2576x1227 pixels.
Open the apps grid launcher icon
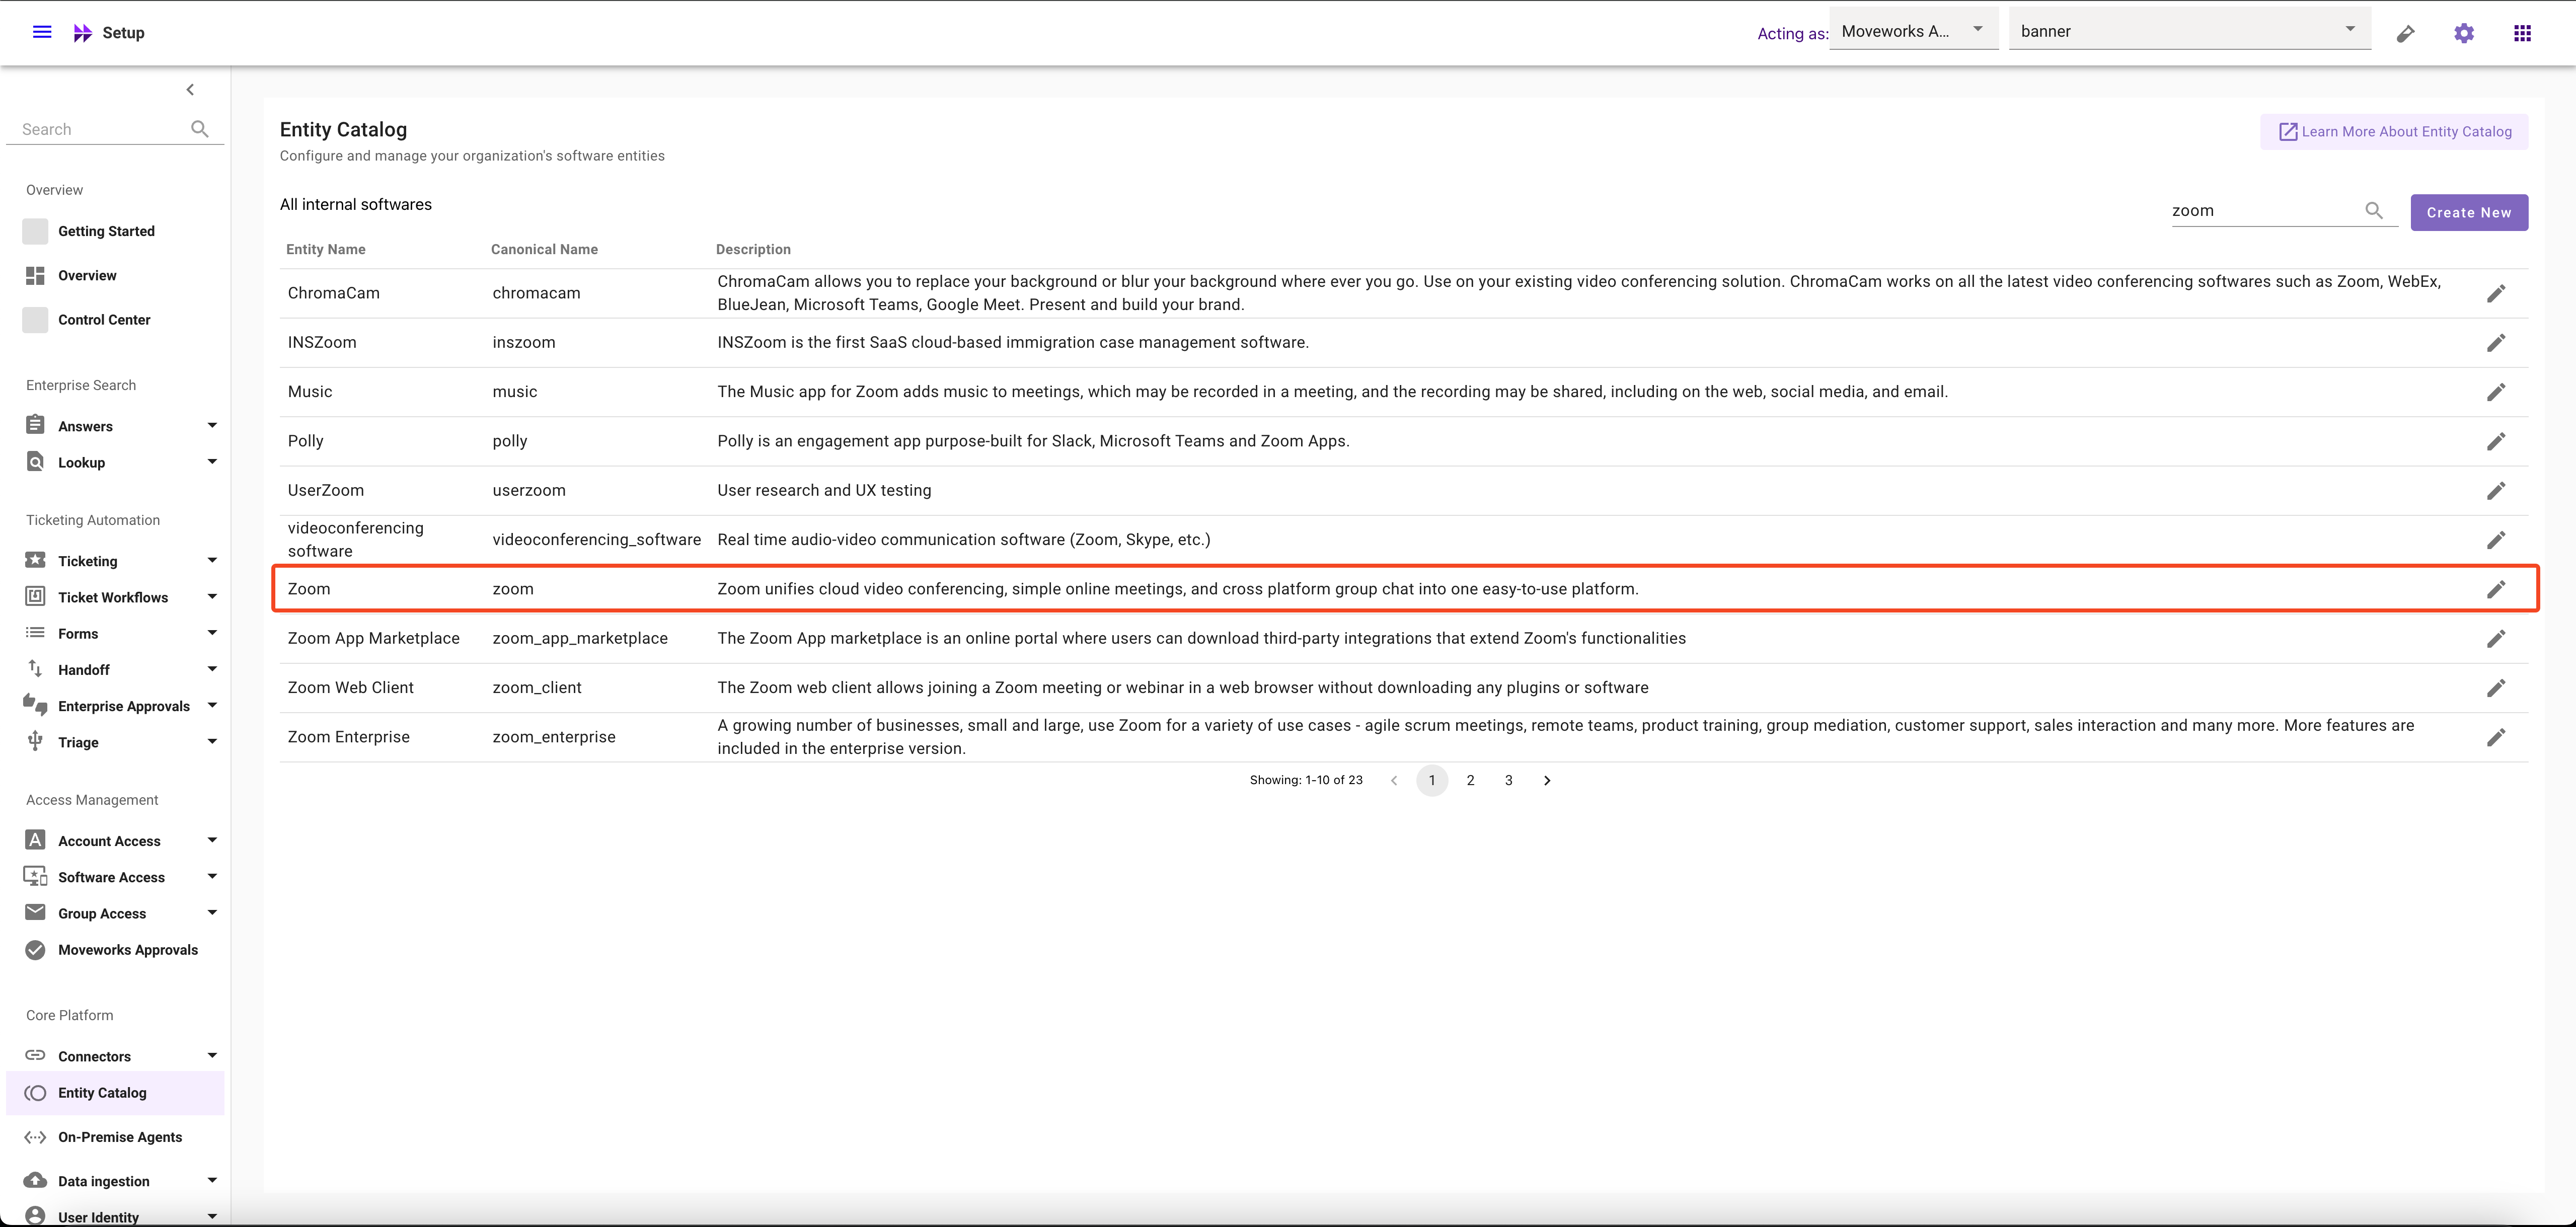pyautogui.click(x=2522, y=33)
